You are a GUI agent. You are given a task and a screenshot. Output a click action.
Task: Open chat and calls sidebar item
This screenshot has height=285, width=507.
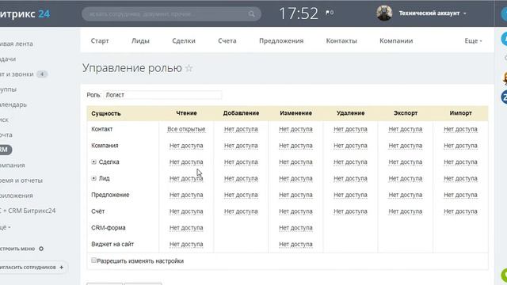click(17, 74)
